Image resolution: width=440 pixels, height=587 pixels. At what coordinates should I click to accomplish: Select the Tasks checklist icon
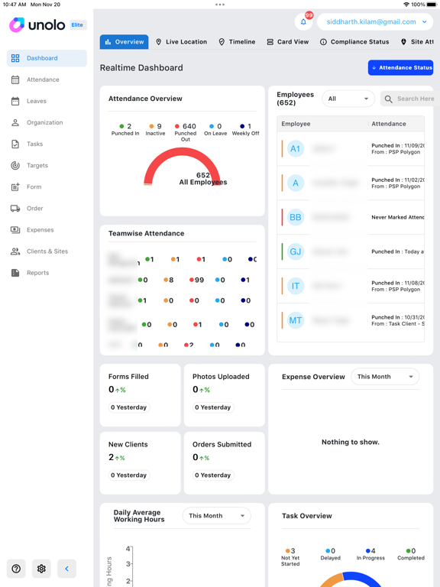point(15,144)
